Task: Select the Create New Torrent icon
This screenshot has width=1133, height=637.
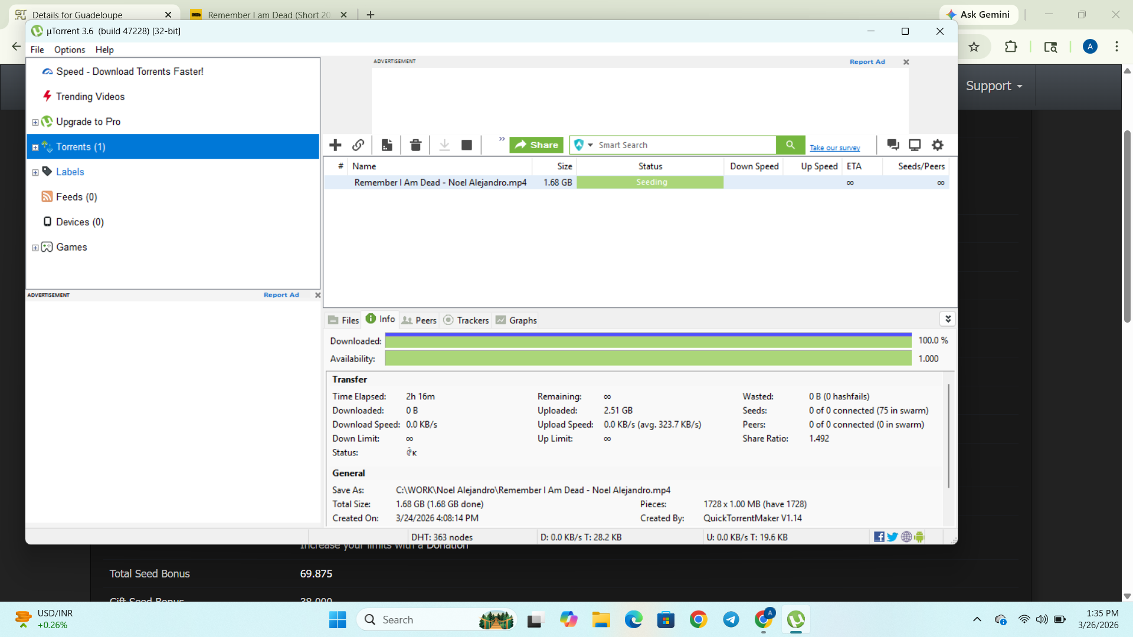Action: (387, 145)
